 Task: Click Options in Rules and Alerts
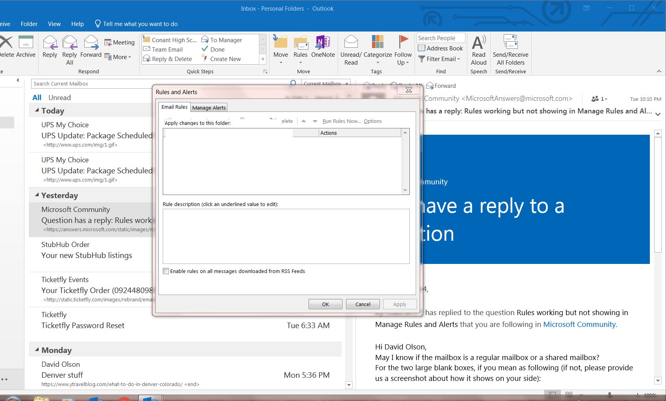[x=373, y=121]
